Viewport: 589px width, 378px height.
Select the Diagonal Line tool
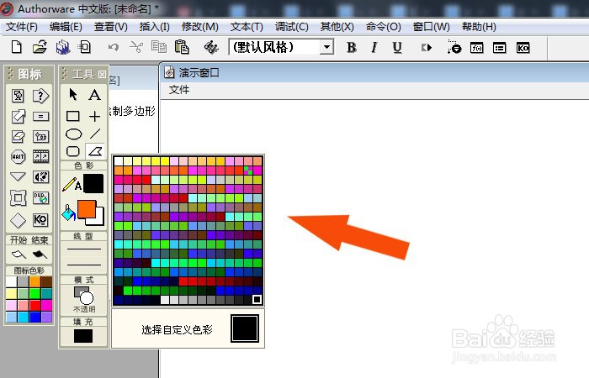(95, 134)
